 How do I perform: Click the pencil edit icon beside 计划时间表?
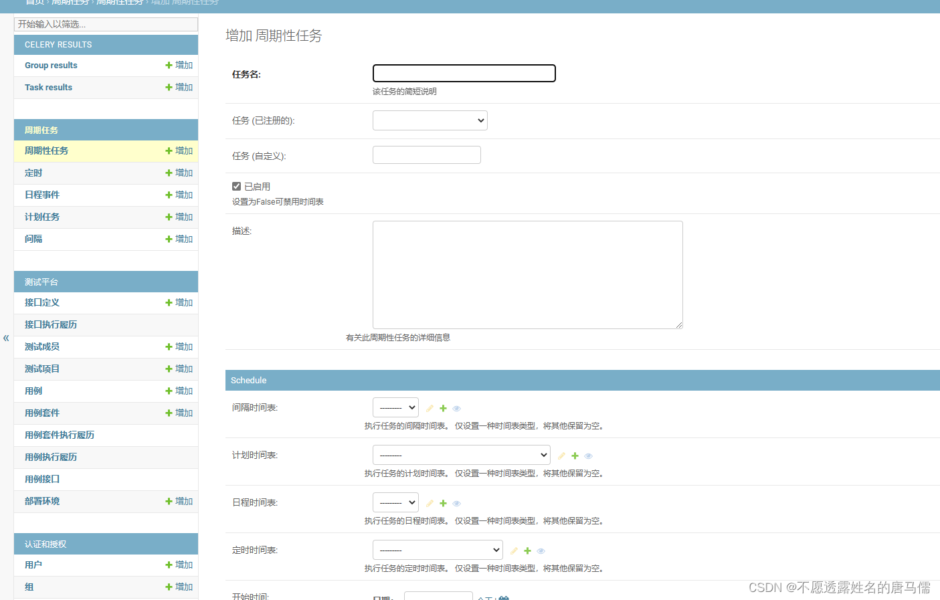tap(561, 456)
